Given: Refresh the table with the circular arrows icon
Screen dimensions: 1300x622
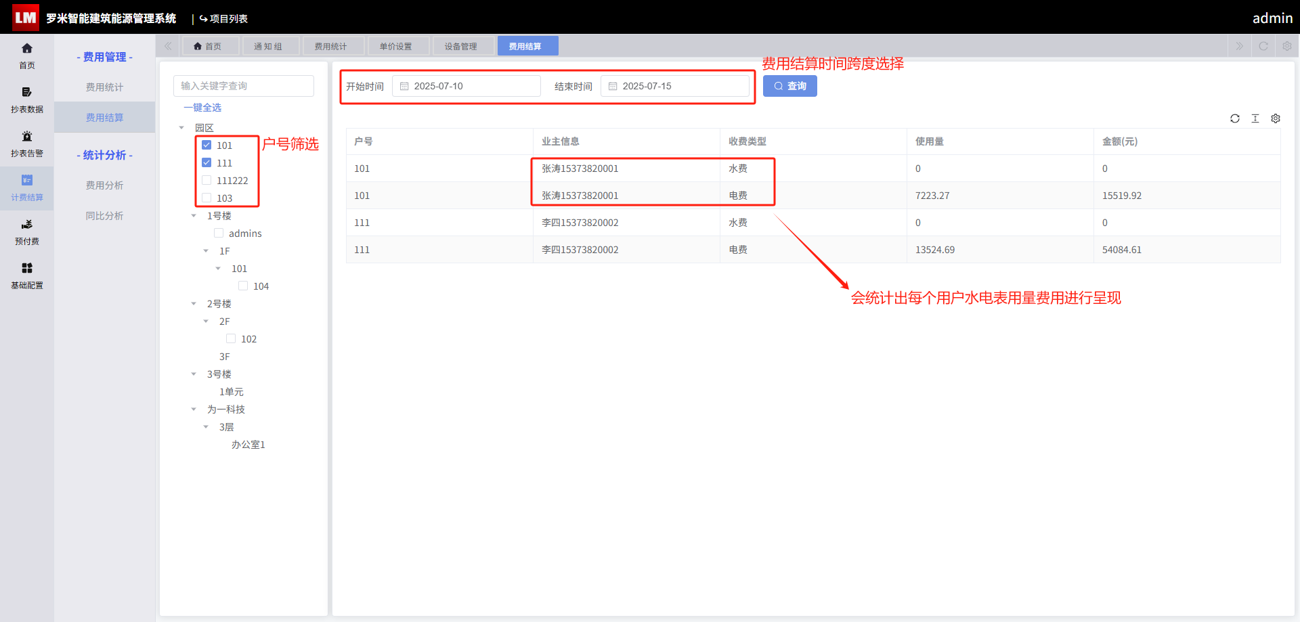Looking at the screenshot, I should click(1235, 118).
